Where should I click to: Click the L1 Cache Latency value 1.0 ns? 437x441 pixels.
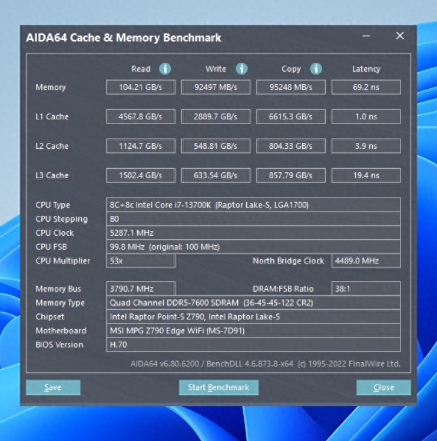366,116
